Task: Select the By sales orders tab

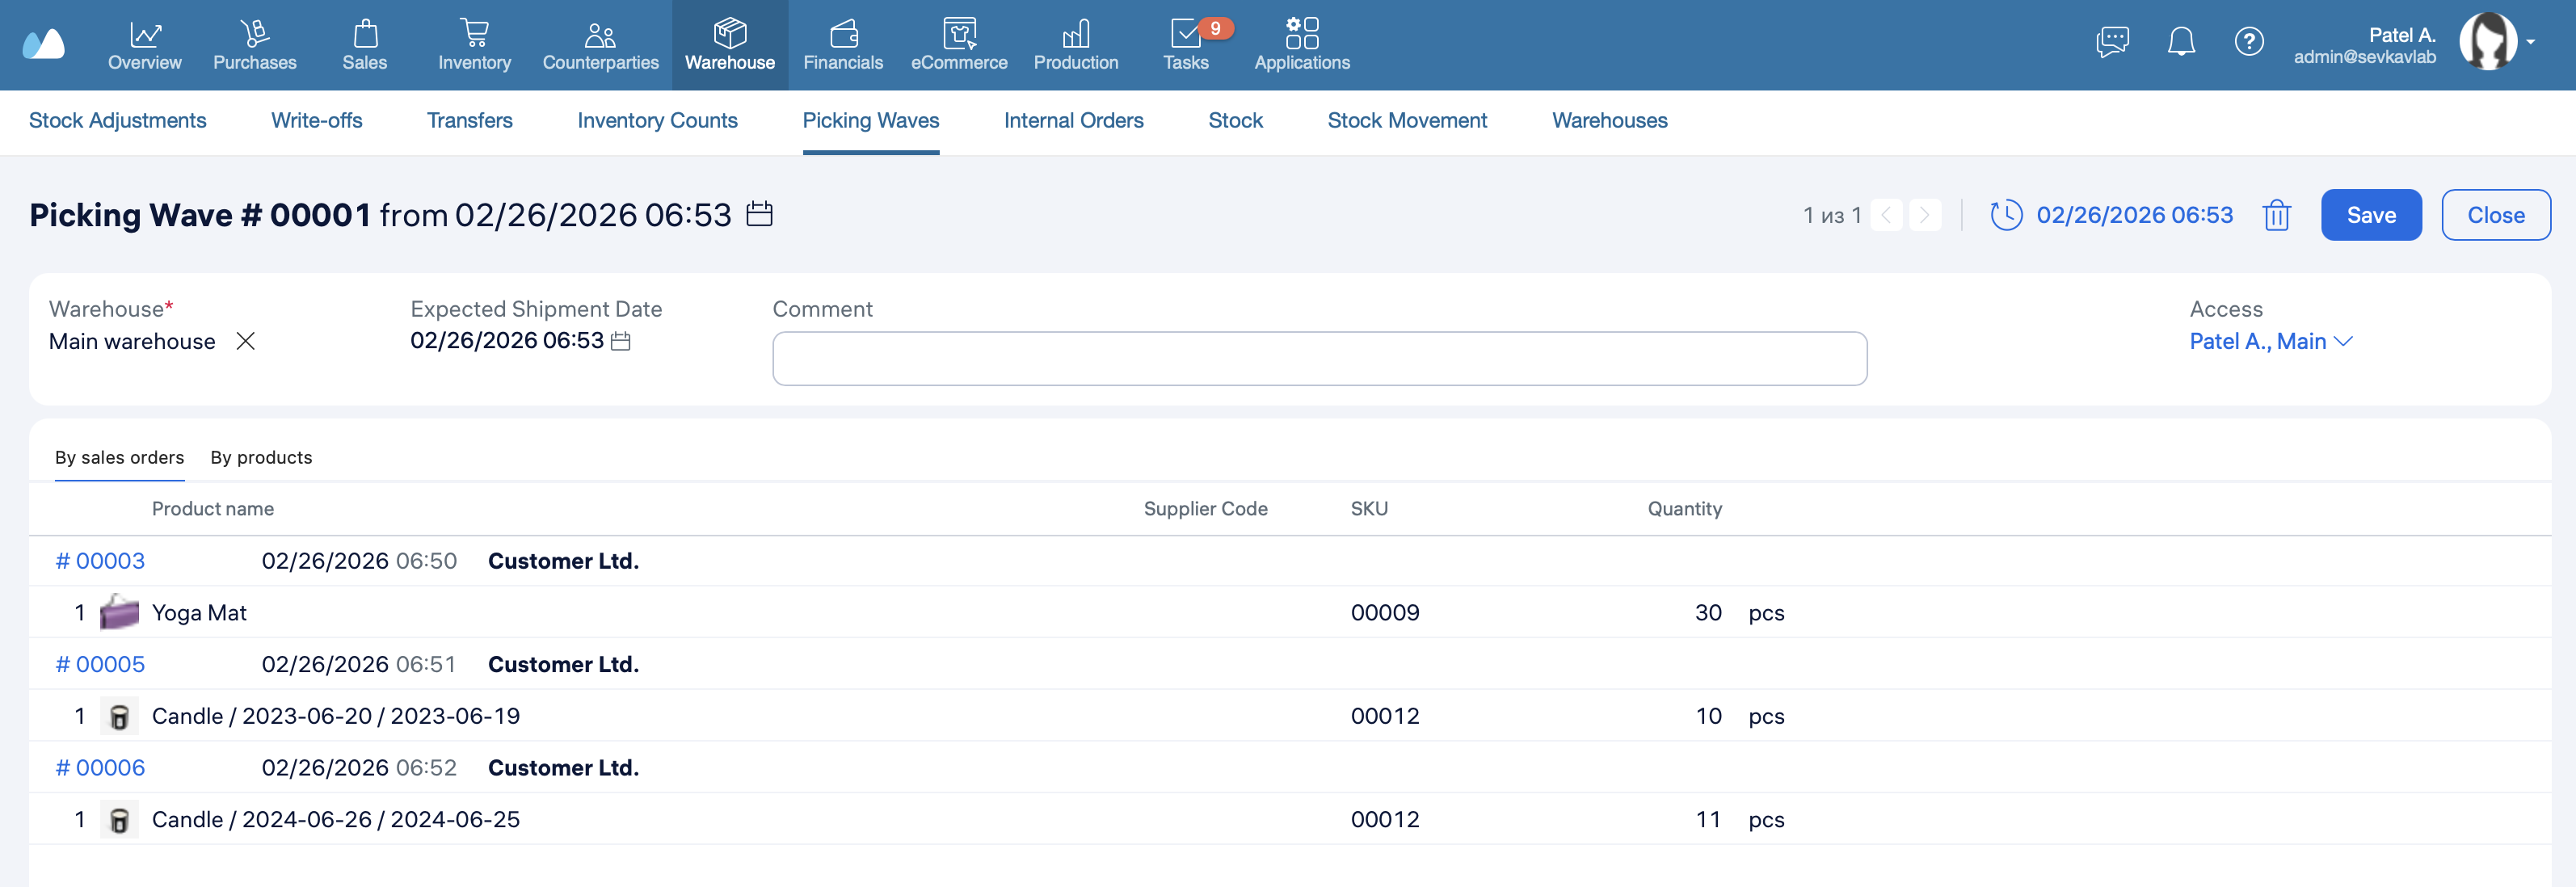Action: [120, 457]
